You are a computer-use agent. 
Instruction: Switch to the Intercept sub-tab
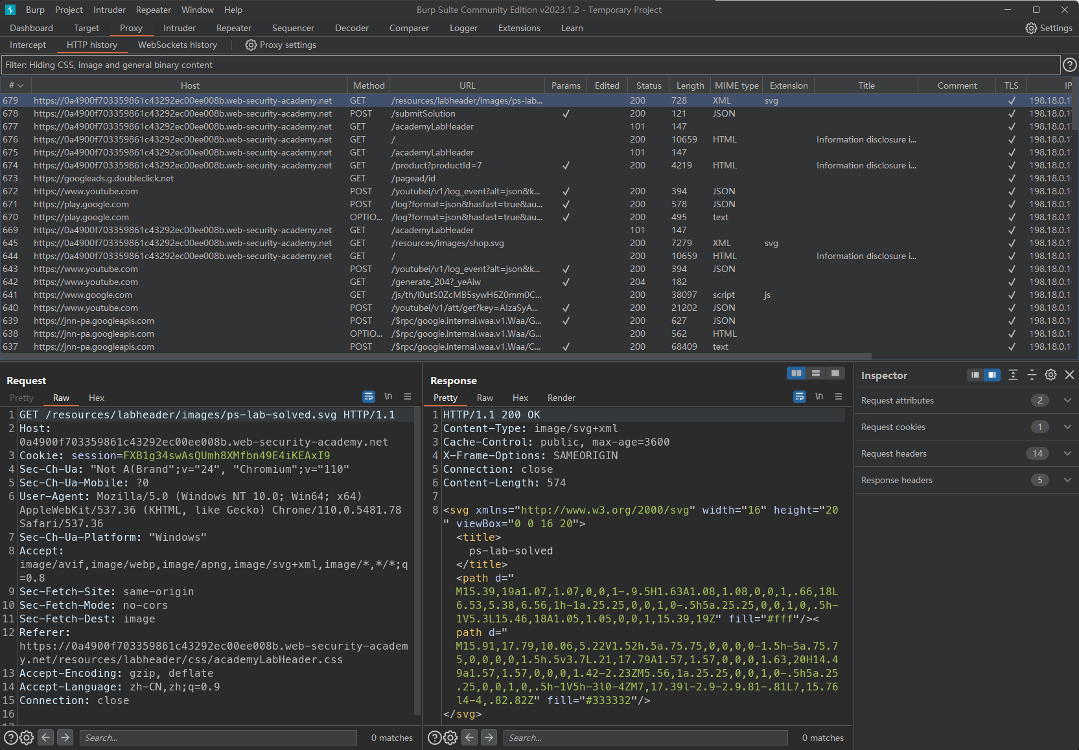28,45
